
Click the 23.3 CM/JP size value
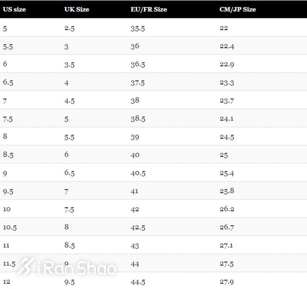[x=227, y=82]
